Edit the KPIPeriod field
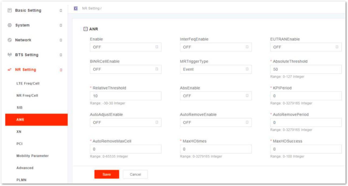The width and height of the screenshot is (348, 186). click(x=306, y=96)
